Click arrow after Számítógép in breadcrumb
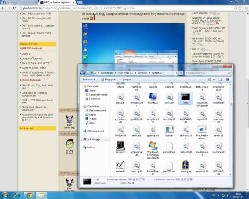The height and width of the screenshot is (199, 249). point(115,73)
